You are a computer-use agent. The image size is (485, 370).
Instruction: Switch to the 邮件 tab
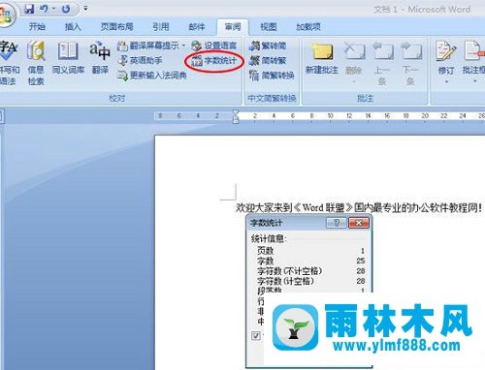(197, 27)
